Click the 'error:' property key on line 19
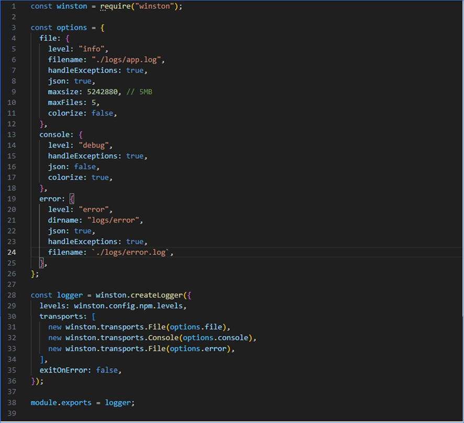This screenshot has width=464, height=423. (x=52, y=199)
